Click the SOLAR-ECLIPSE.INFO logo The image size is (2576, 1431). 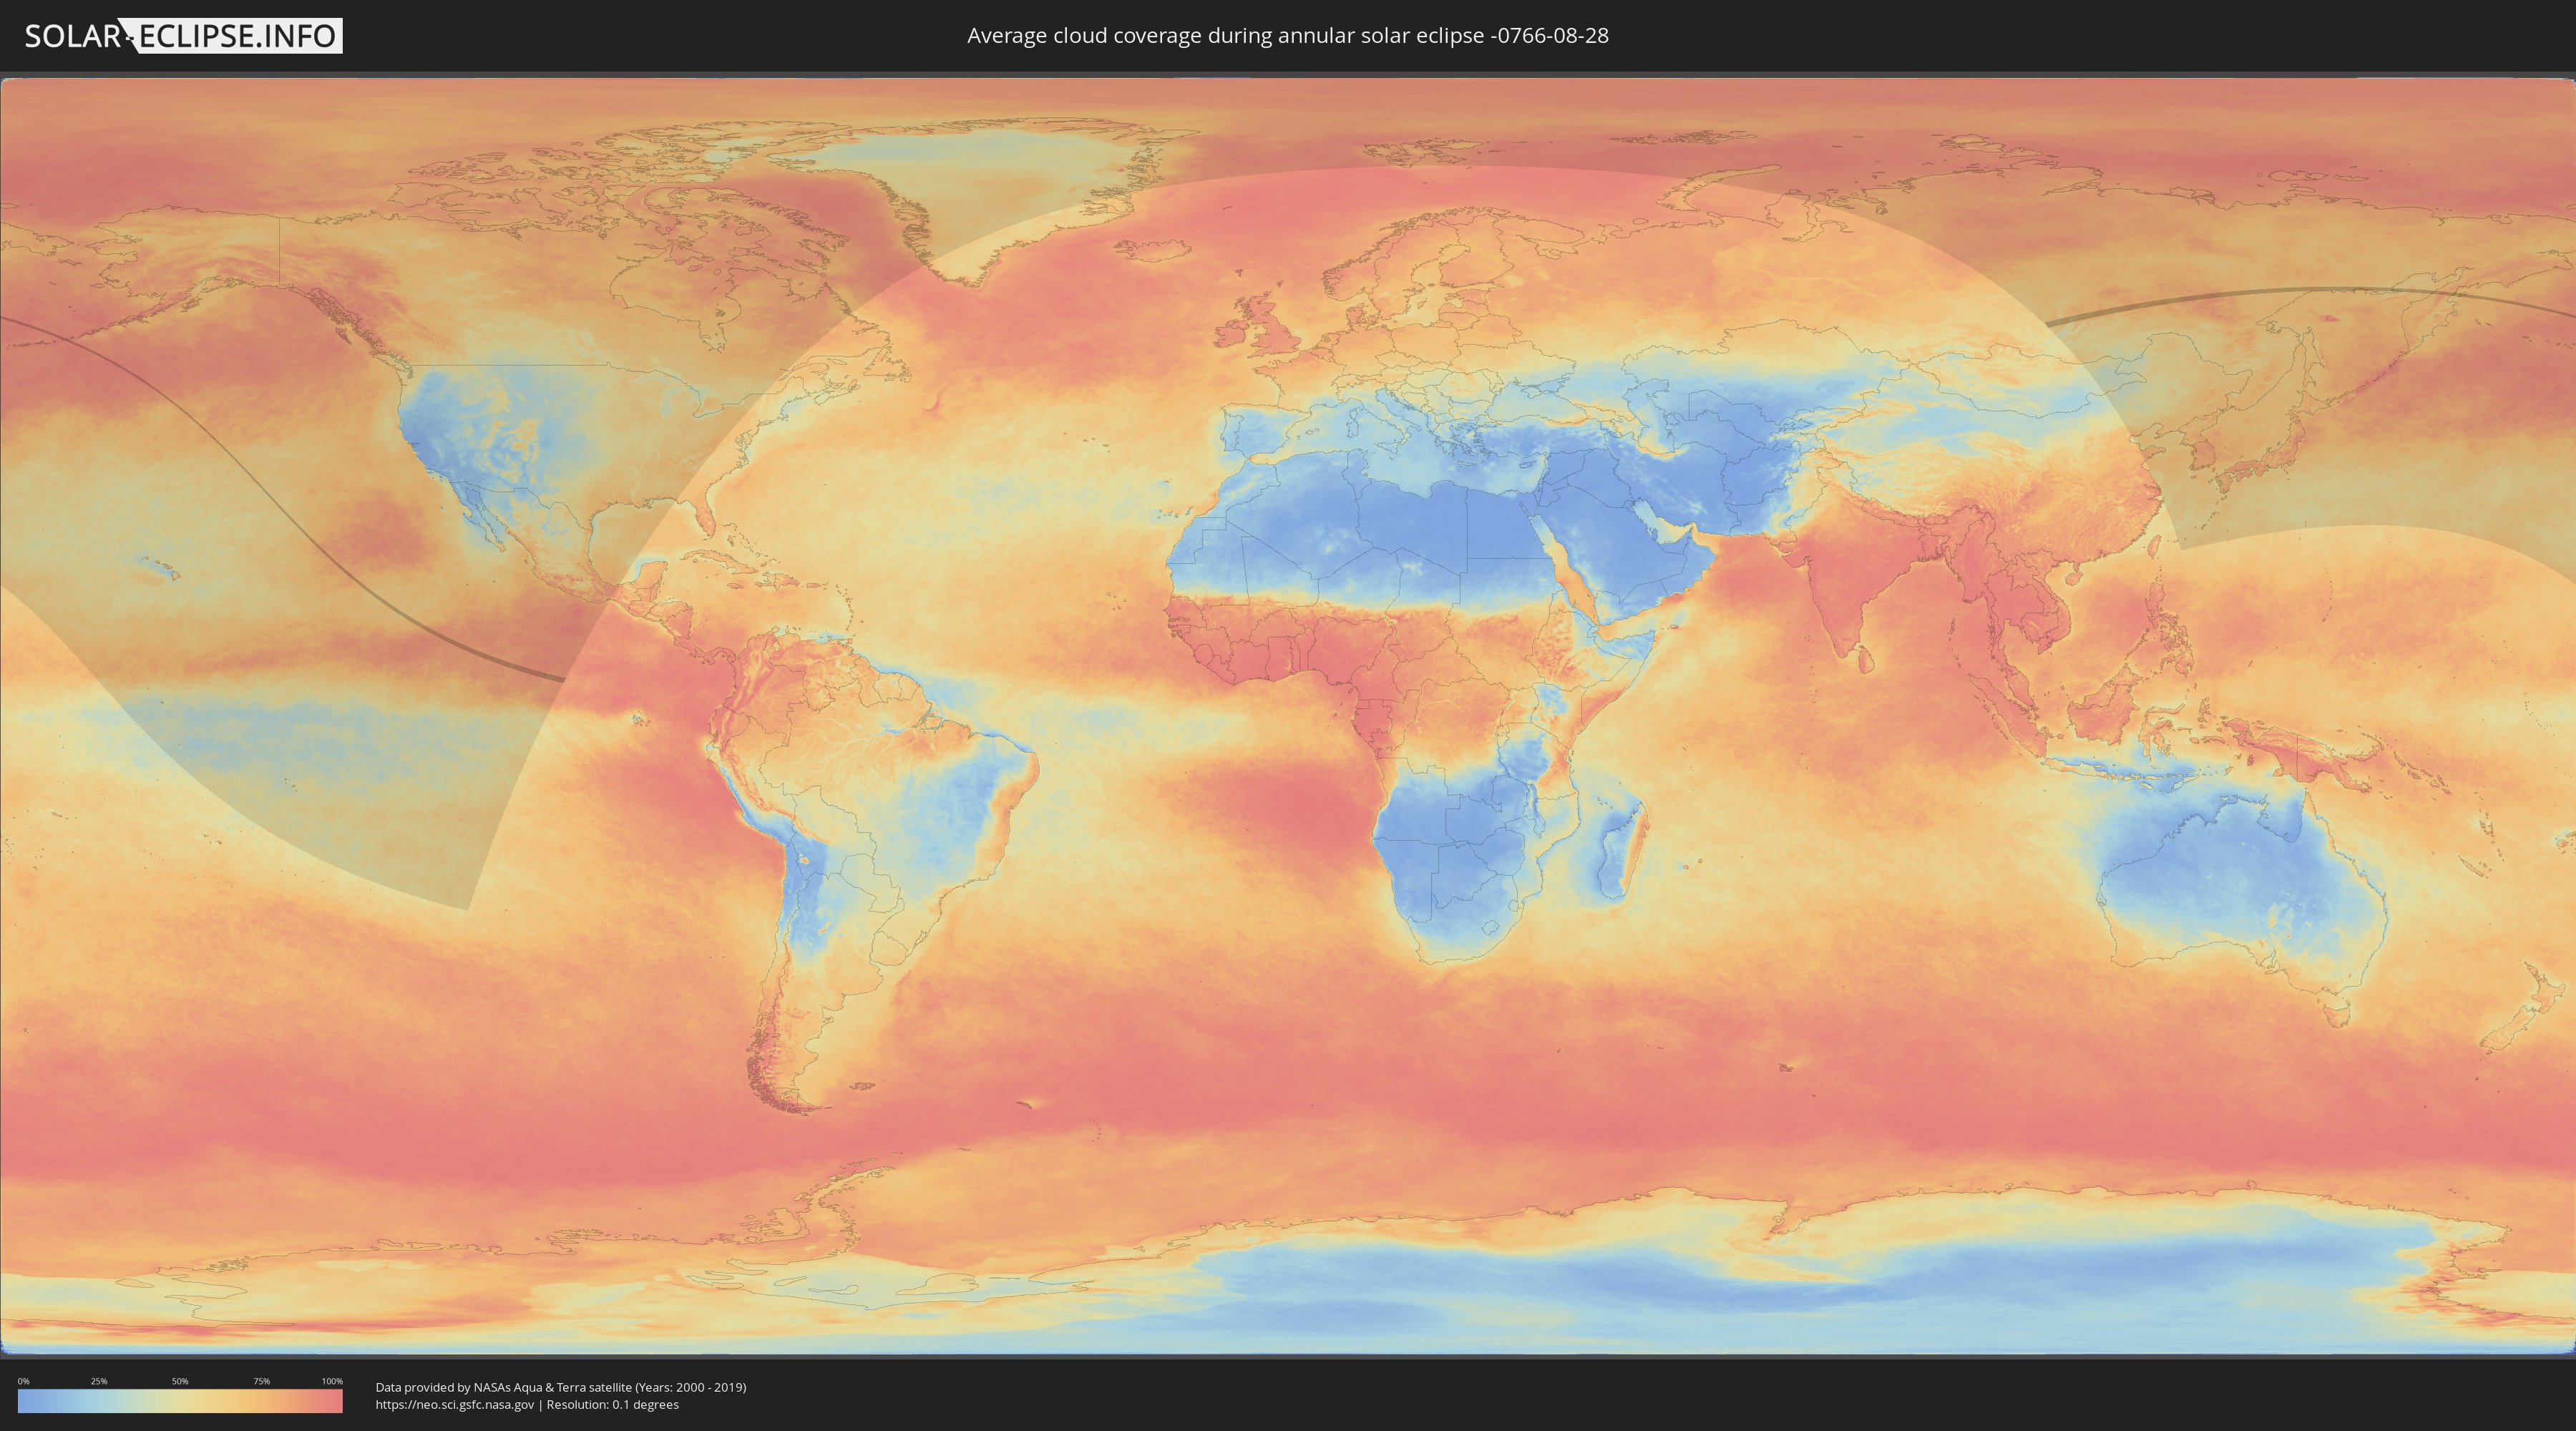(183, 36)
